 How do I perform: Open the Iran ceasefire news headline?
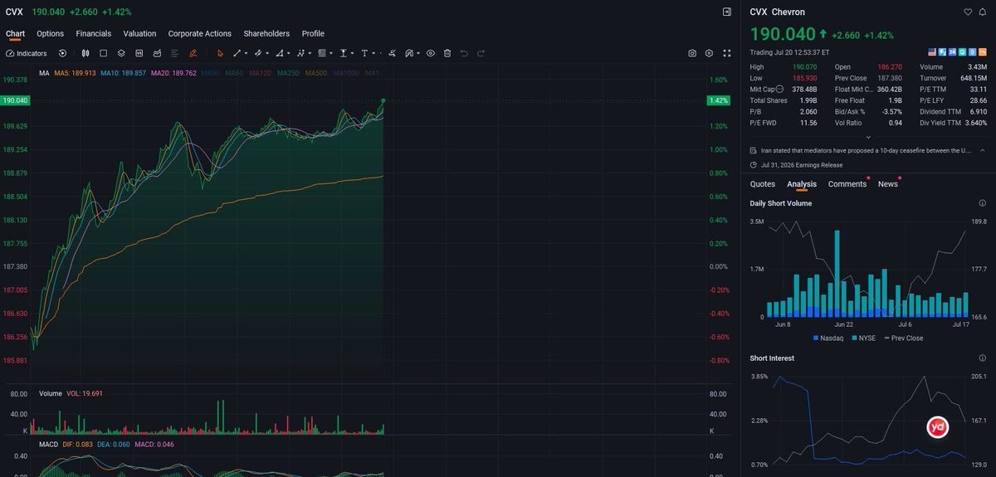867,150
